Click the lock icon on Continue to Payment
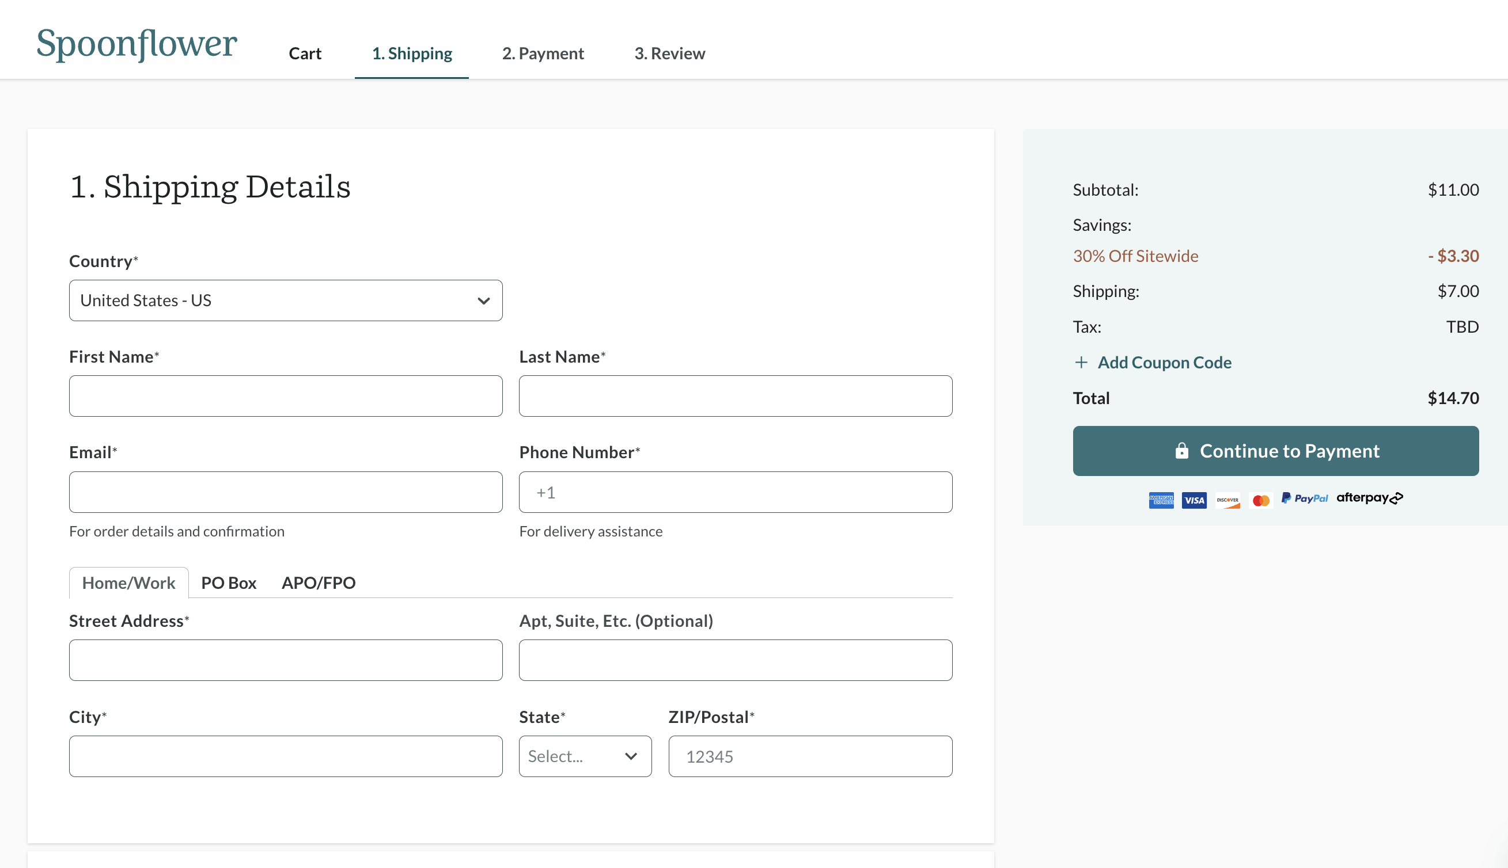This screenshot has width=1508, height=868. point(1182,451)
